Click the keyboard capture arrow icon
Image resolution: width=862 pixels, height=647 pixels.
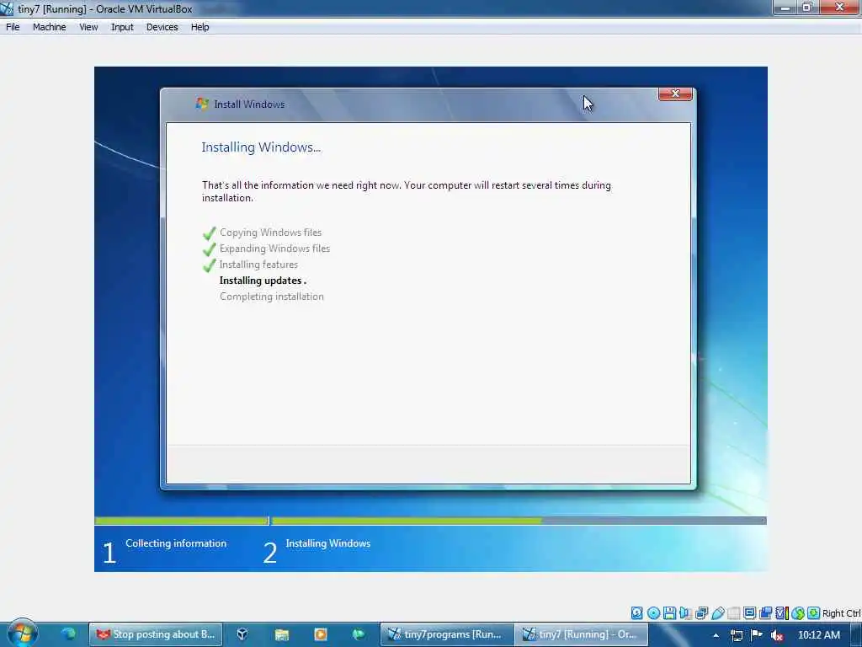814,613
